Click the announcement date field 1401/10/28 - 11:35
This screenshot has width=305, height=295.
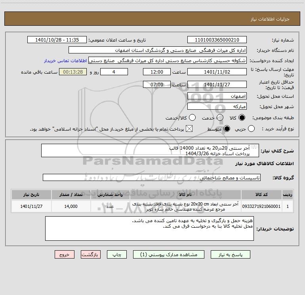(57, 40)
